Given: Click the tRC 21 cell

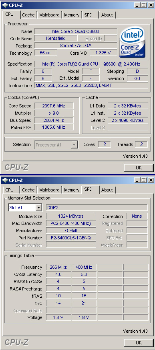Looking at the screenshot, I should click(x=84, y=303).
